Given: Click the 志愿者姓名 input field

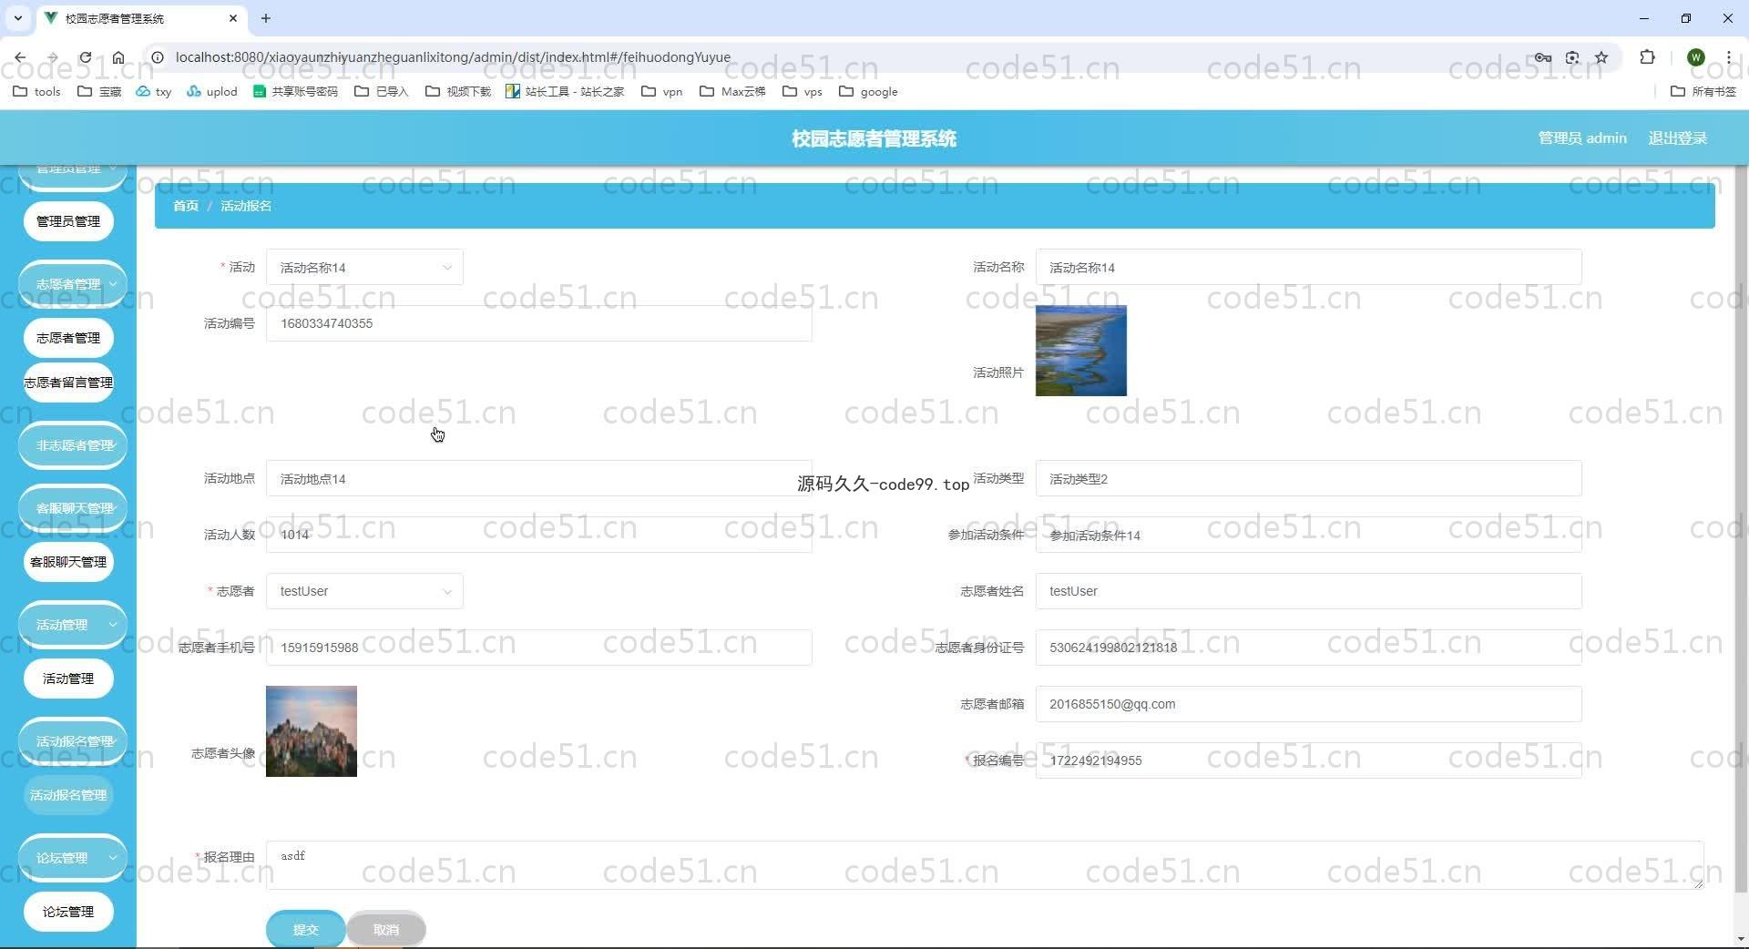Looking at the screenshot, I should [x=1308, y=591].
